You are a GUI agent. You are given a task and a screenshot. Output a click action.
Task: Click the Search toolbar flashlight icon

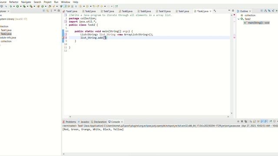[x=54, y=6]
